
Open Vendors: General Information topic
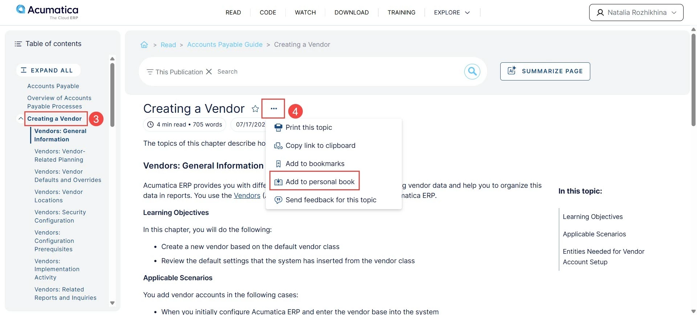pyautogui.click(x=60, y=135)
